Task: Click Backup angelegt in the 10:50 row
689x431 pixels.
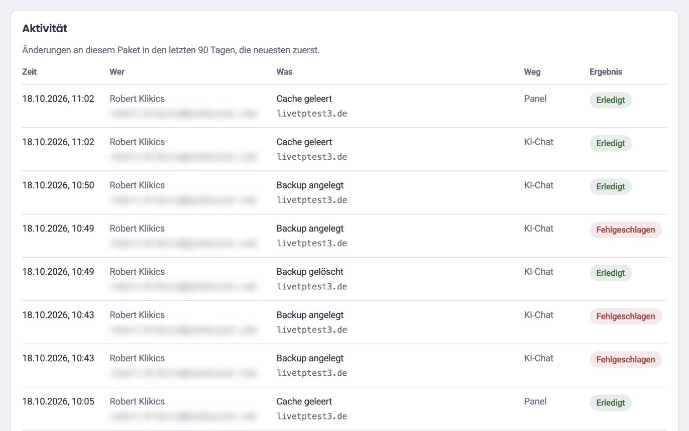Action: point(310,185)
